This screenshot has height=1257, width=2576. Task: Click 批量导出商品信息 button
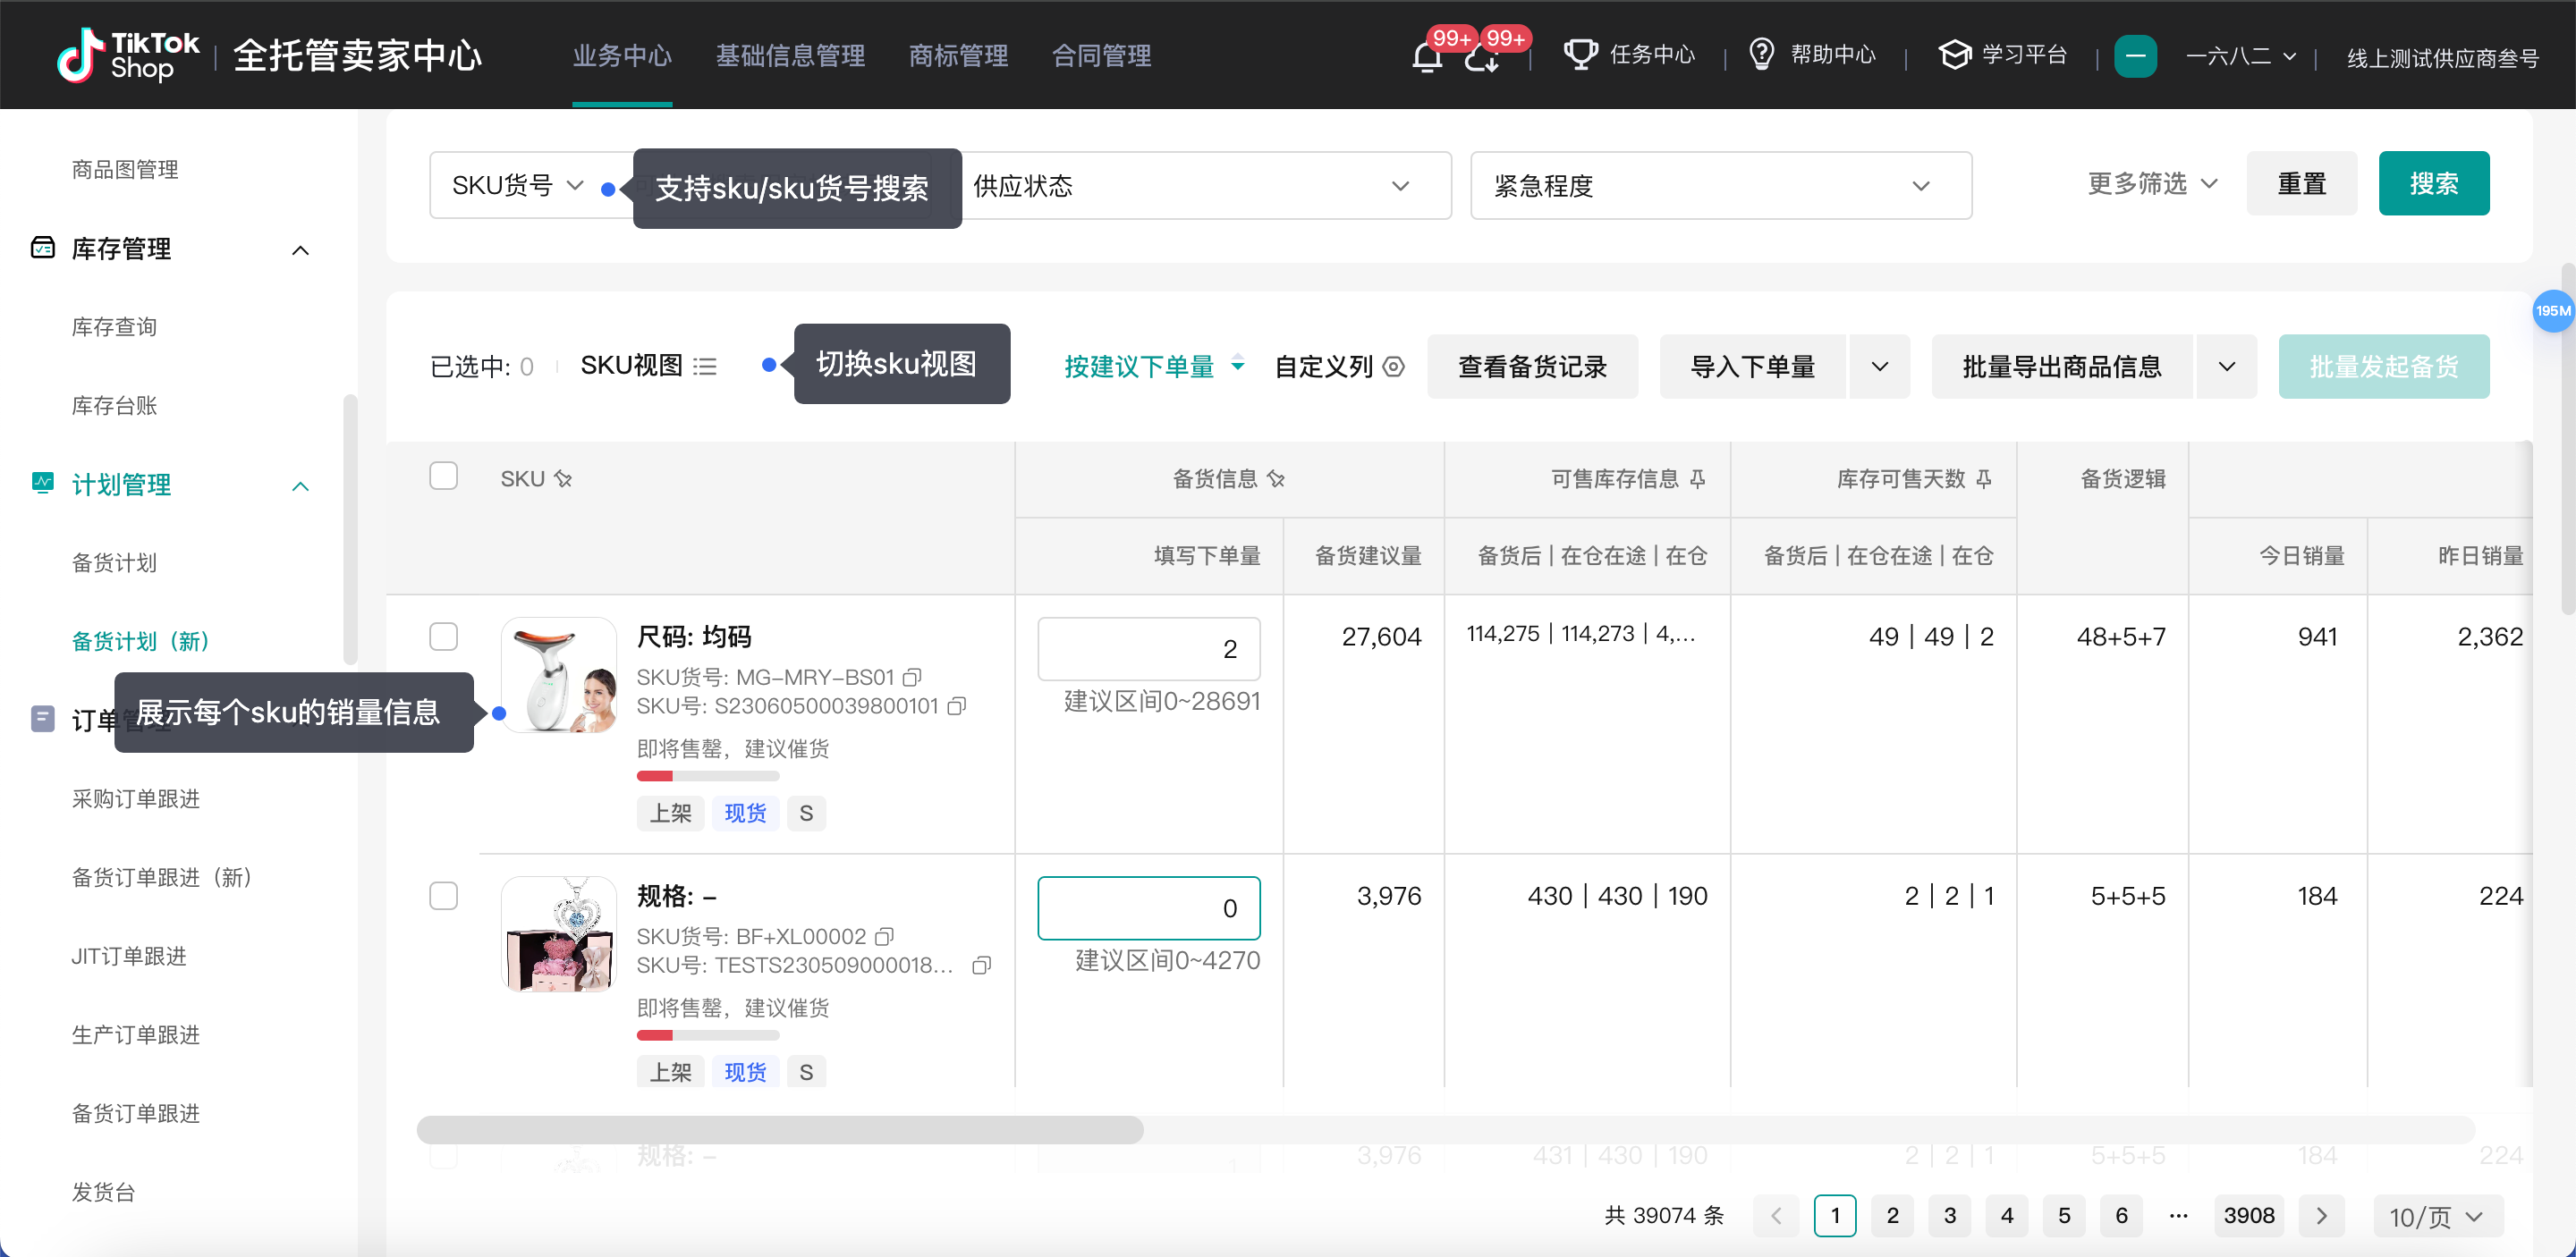(x=2062, y=367)
